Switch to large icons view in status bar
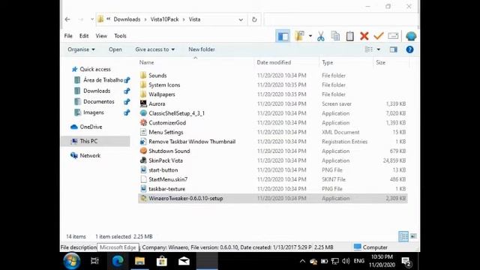 pos(413,236)
